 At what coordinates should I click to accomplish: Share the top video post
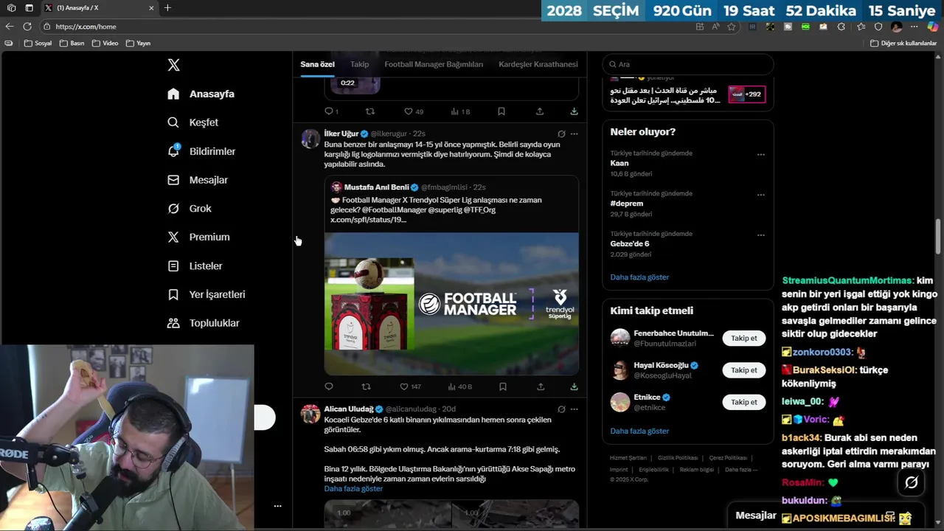540,111
